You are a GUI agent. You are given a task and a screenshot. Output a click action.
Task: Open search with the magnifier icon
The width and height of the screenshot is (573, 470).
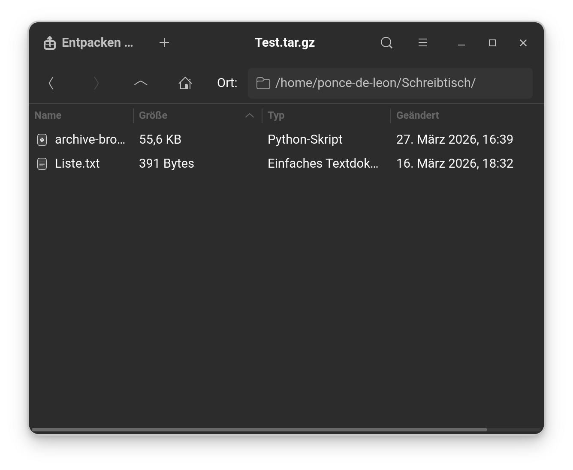click(x=386, y=42)
